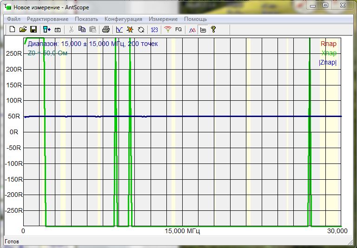357x248 pixels.
Task: Print the graph with printer icon
Action: 106,30
